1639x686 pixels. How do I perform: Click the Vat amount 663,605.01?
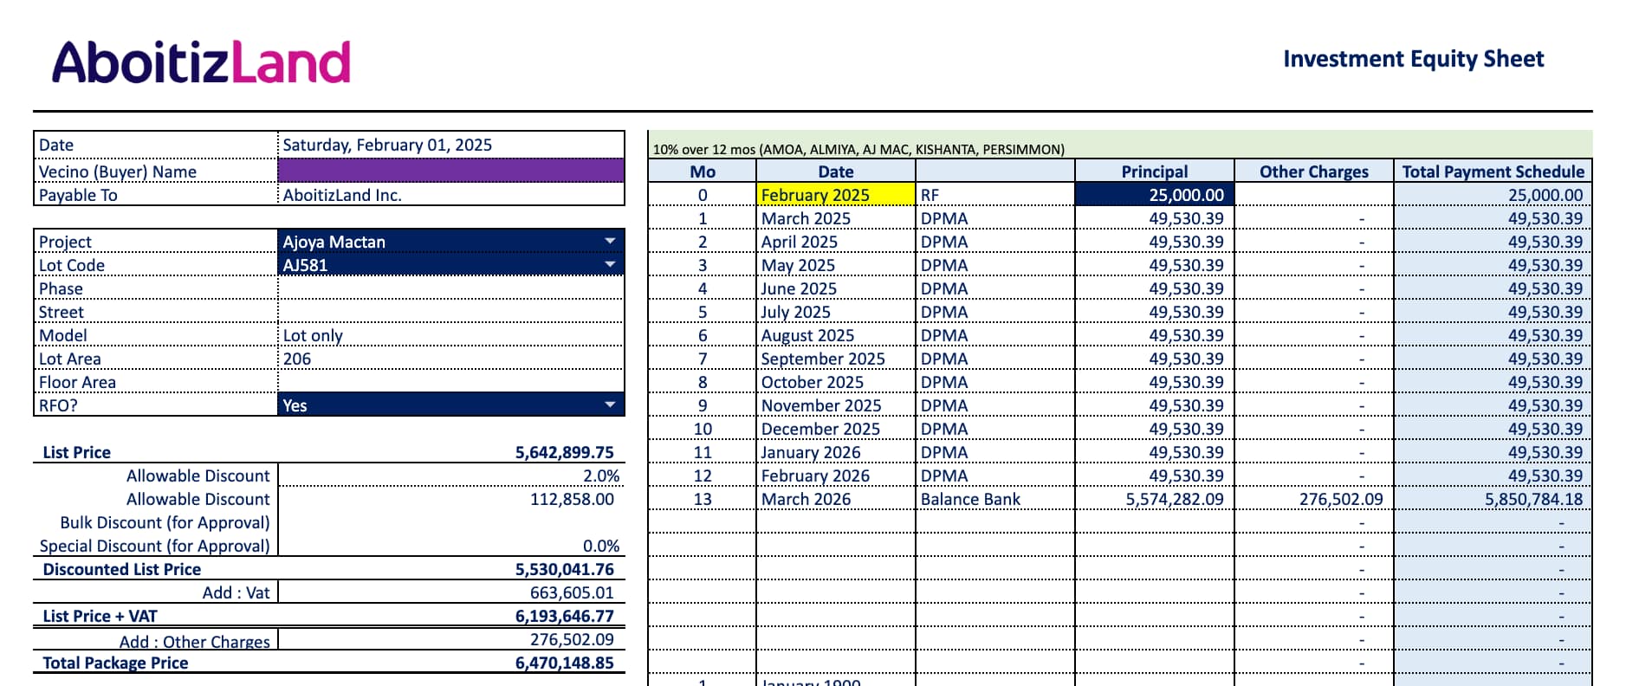450,592
